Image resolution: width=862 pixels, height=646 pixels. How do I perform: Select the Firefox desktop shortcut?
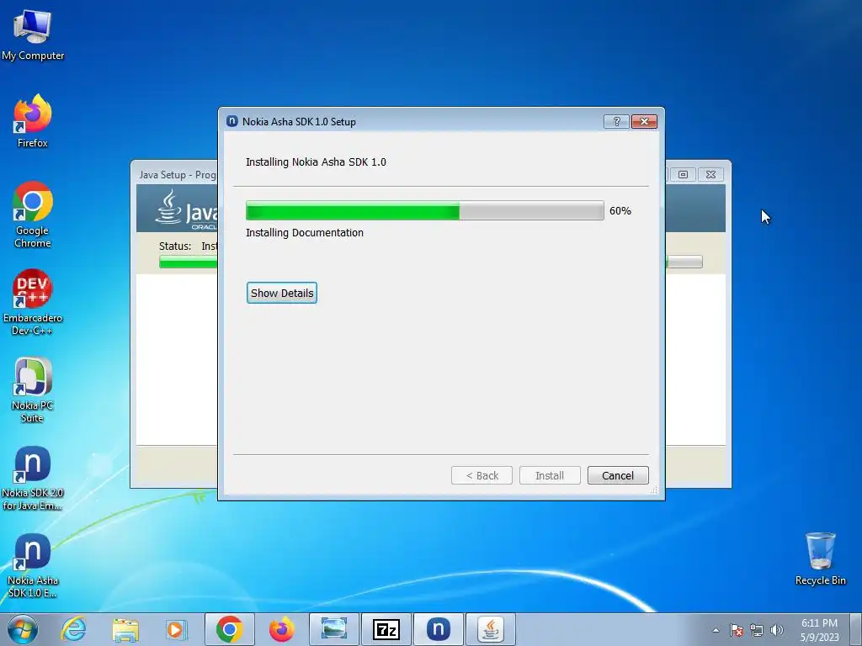[x=33, y=121]
